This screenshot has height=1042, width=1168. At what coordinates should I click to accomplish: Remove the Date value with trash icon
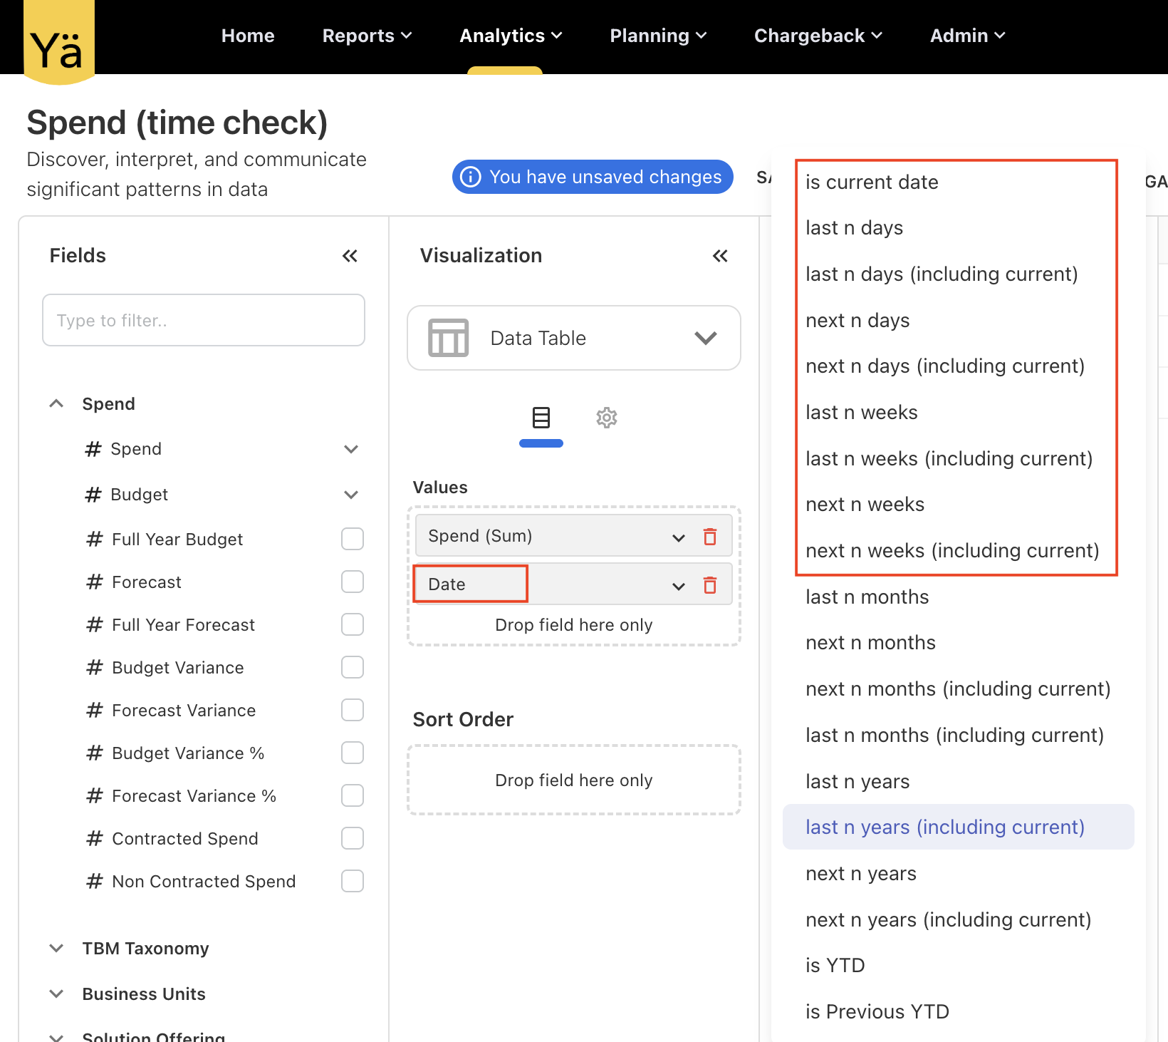709,585
